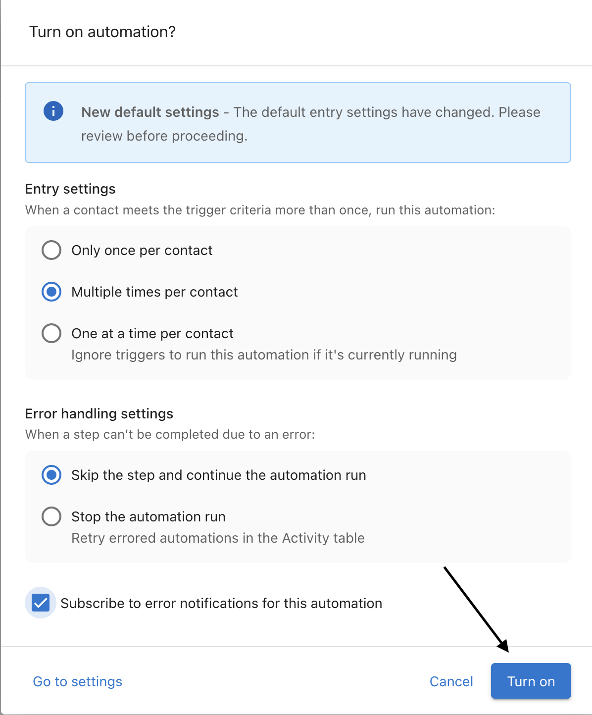Image resolution: width=592 pixels, height=715 pixels.
Task: Click the "Only once per contact" label text
Action: (142, 250)
